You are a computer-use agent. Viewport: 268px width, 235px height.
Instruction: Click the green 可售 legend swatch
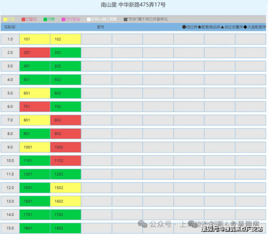(45, 19)
